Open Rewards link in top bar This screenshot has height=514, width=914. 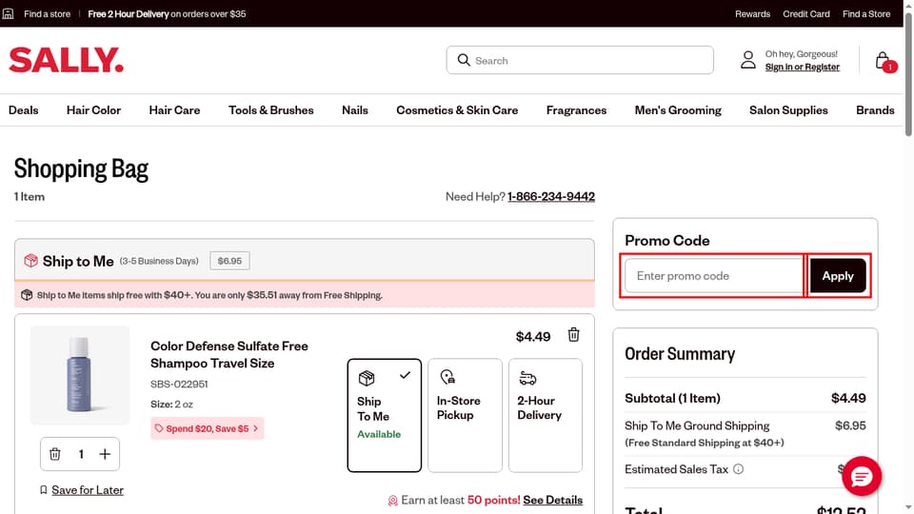tap(752, 14)
